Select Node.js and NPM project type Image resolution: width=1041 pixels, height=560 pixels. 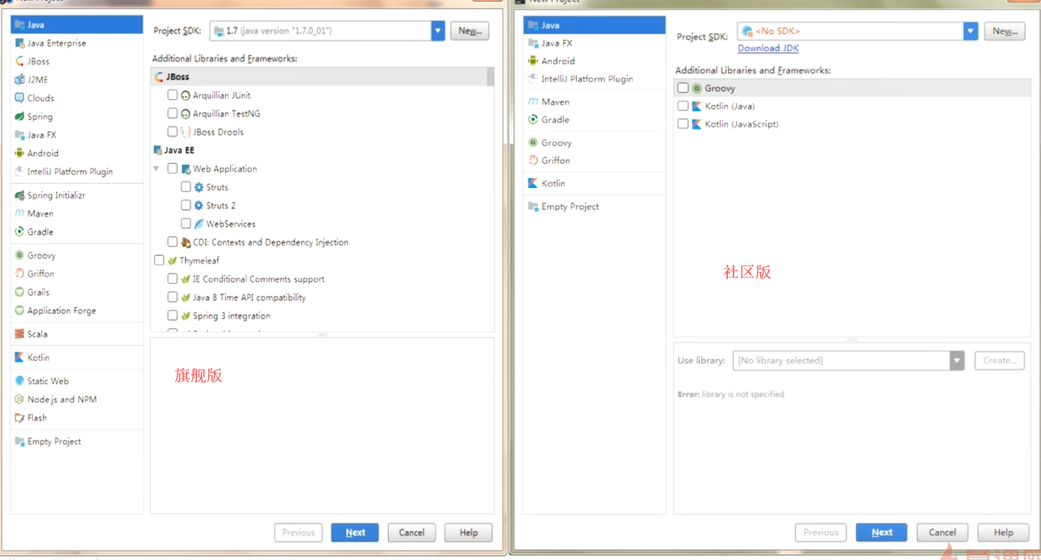(x=61, y=399)
